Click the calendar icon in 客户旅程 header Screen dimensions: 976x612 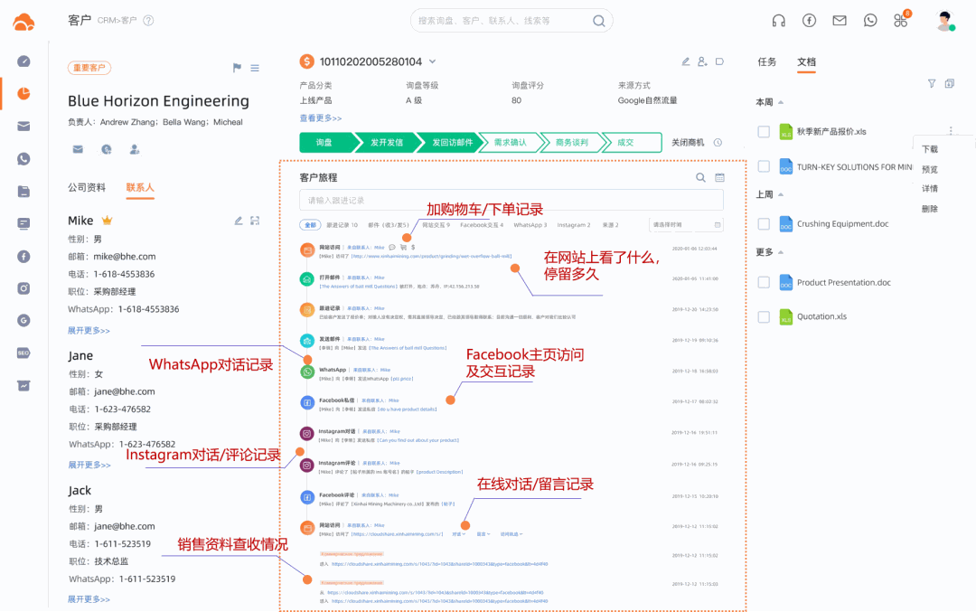719,177
